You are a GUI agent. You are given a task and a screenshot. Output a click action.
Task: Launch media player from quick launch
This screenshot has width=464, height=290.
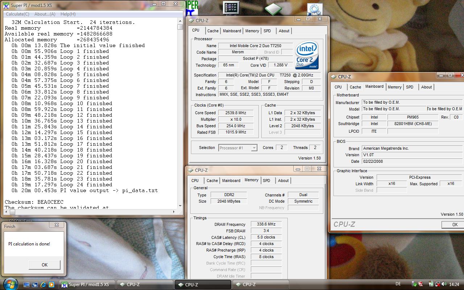(x=51, y=285)
